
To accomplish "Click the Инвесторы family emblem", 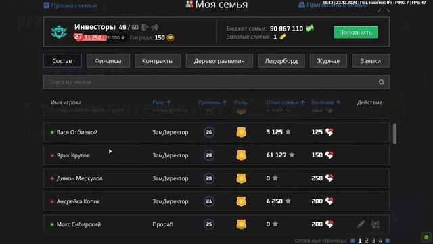I will 59,32.
